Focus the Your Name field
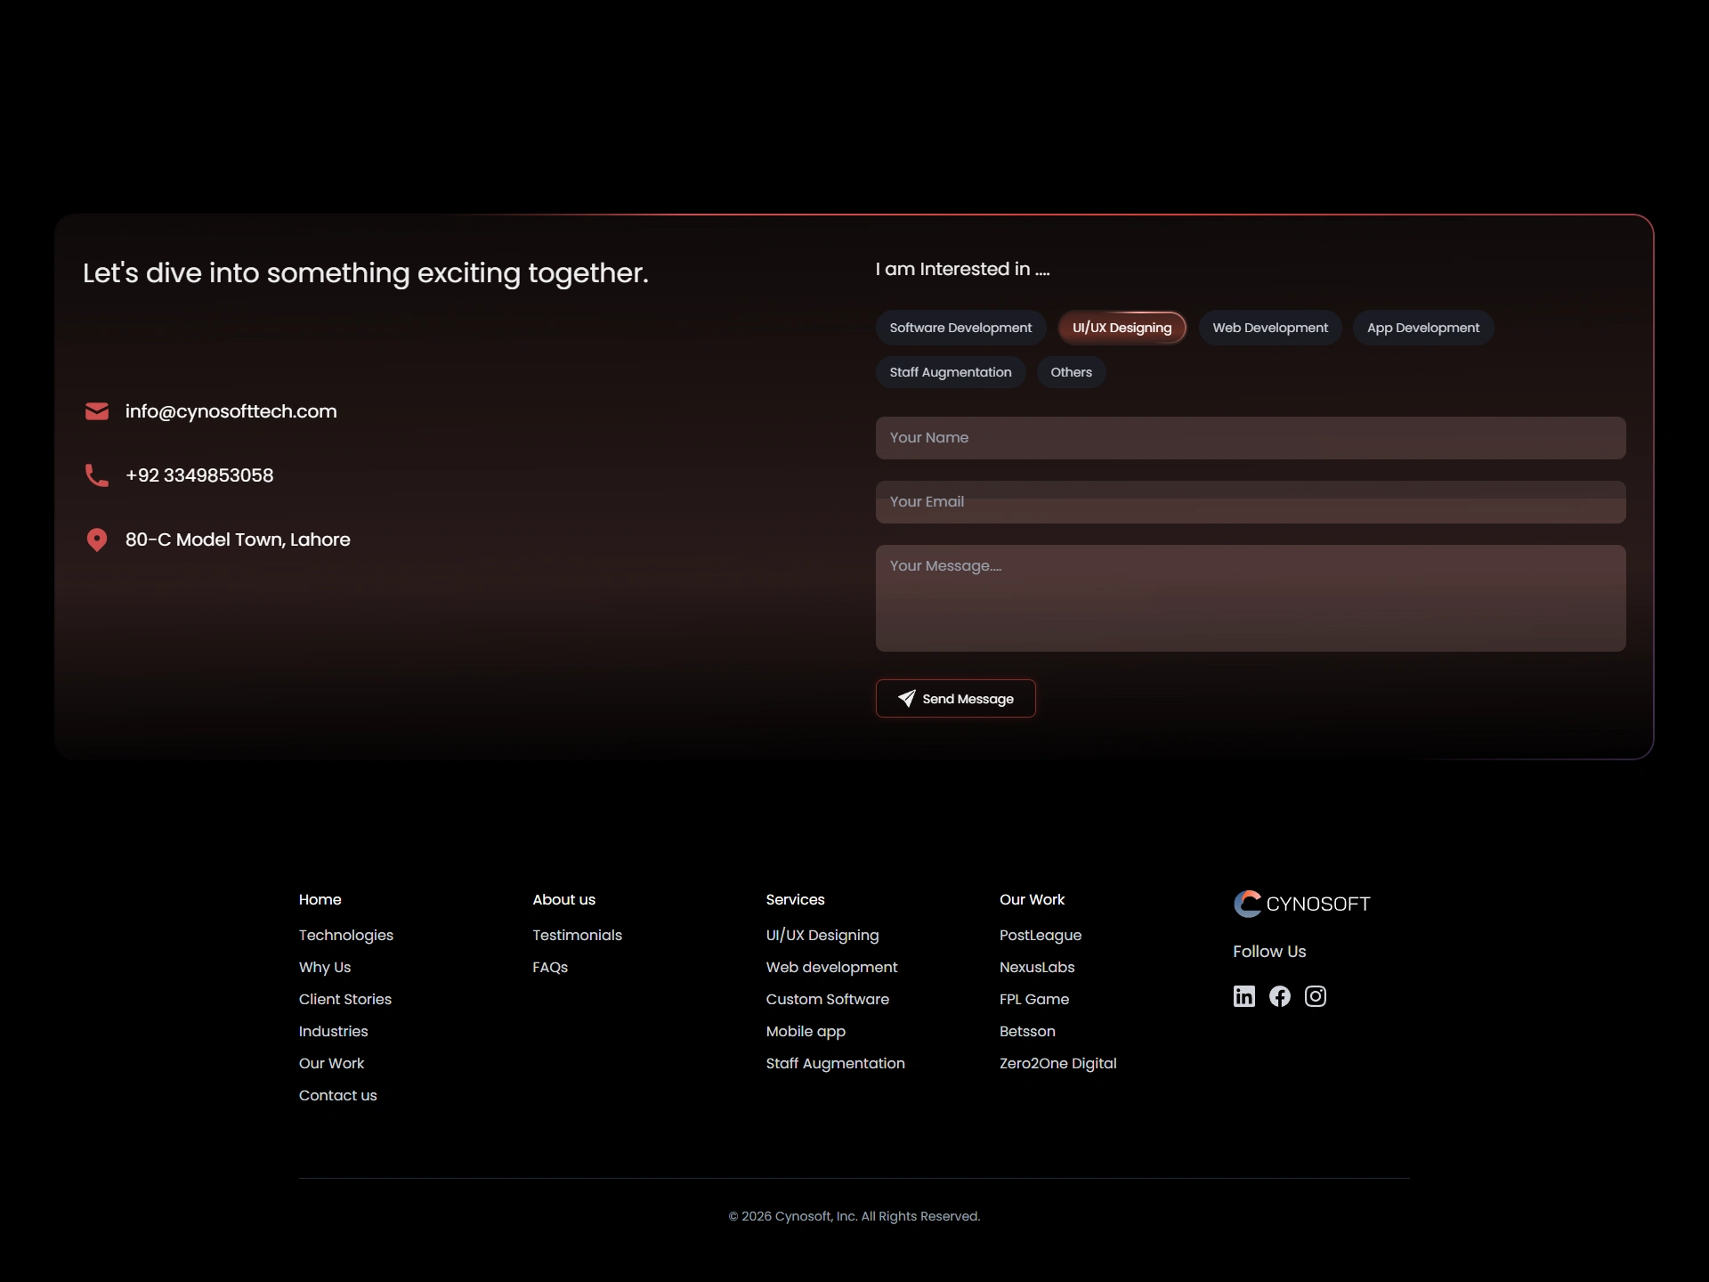Image resolution: width=1709 pixels, height=1282 pixels. click(x=1250, y=438)
